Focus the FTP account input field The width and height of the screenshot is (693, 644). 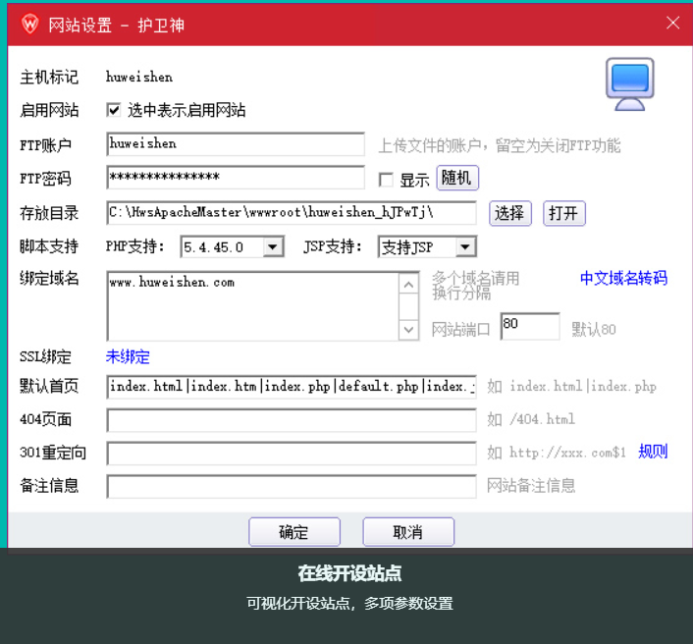(x=236, y=144)
